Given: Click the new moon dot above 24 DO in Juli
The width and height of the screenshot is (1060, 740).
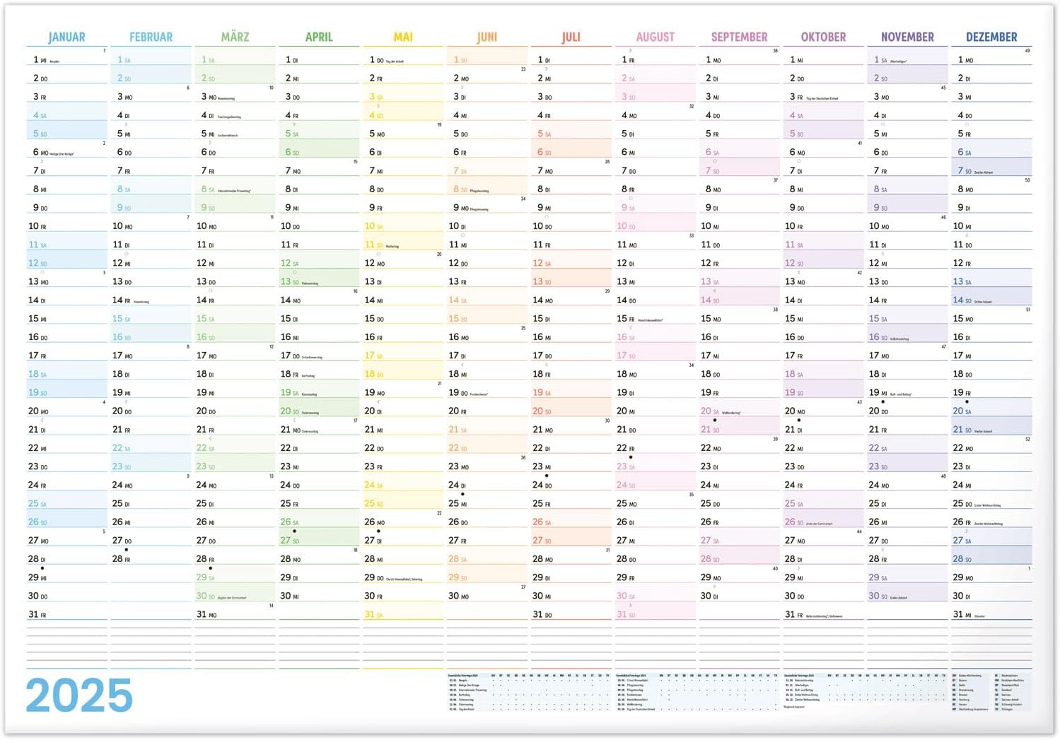Looking at the screenshot, I should [x=547, y=476].
